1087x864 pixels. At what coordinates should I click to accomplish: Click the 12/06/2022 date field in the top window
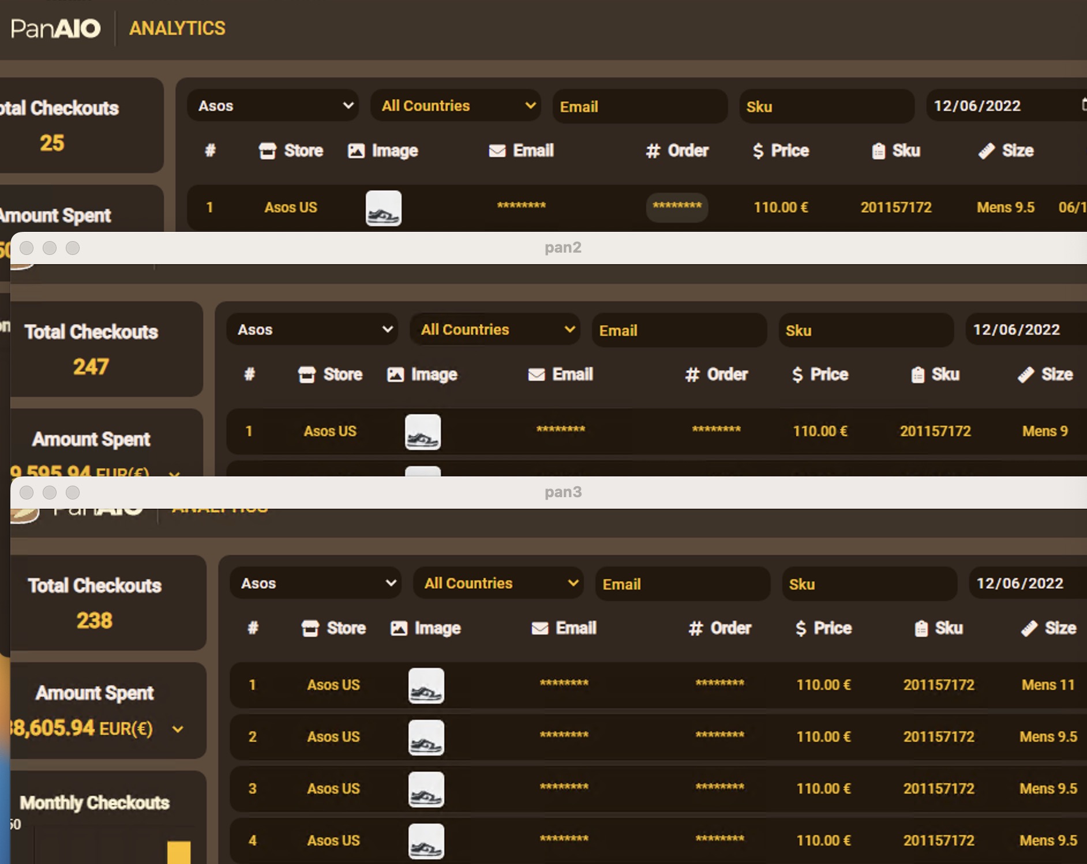point(1007,106)
